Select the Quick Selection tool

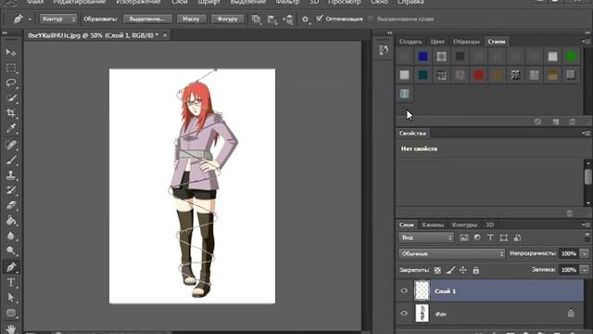click(11, 98)
